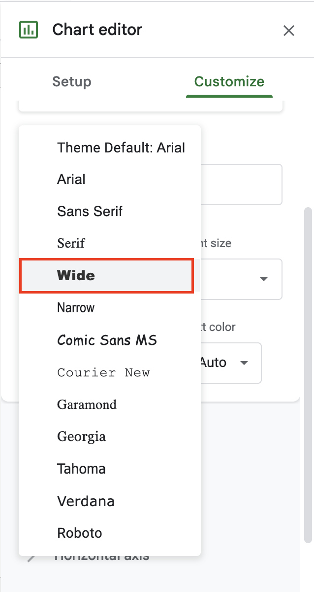The width and height of the screenshot is (314, 592).
Task: Choose Courier New from font list
Action: point(103,372)
